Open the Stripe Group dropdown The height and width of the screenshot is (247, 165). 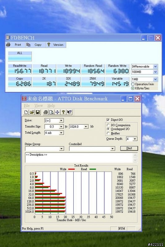(62, 149)
